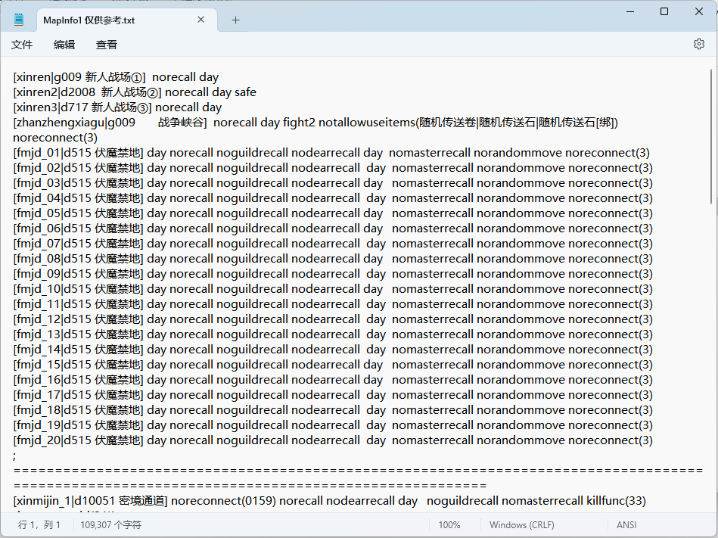Click the vertical scrollbar thumb
Image resolution: width=718 pixels, height=538 pixels.
(x=711, y=136)
